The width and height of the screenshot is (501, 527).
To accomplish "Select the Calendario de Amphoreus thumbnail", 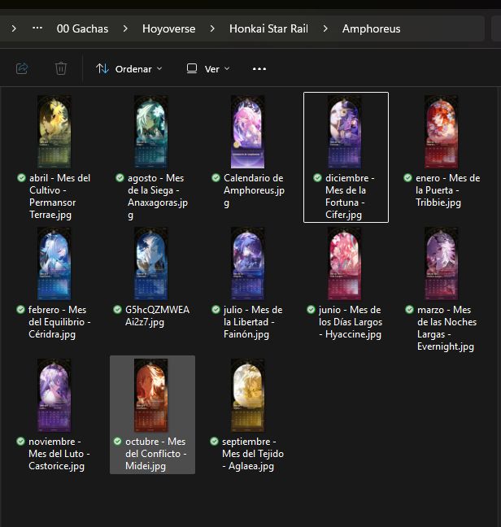I will [x=247, y=132].
